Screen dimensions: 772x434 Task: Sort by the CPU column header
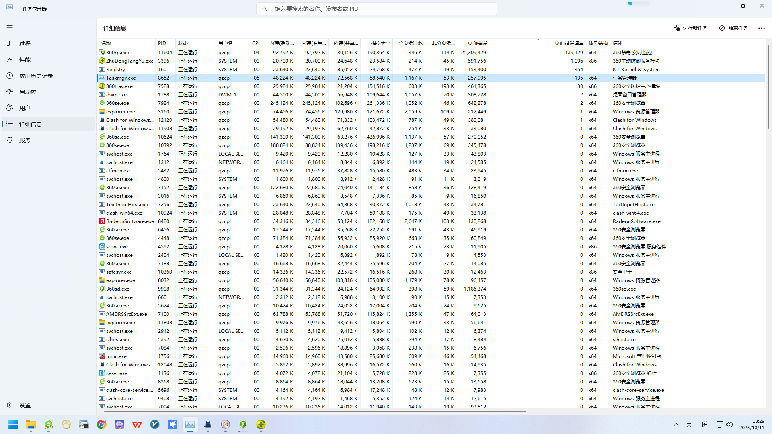(257, 43)
